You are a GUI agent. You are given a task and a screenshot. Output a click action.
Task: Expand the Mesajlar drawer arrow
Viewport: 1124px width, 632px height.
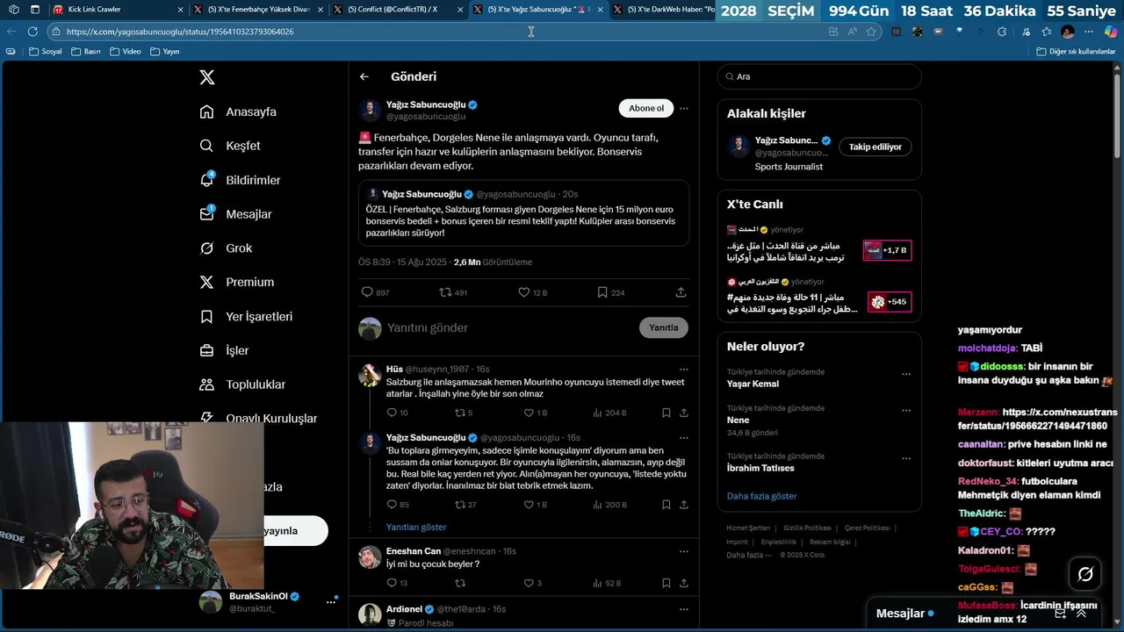pyautogui.click(x=1081, y=614)
